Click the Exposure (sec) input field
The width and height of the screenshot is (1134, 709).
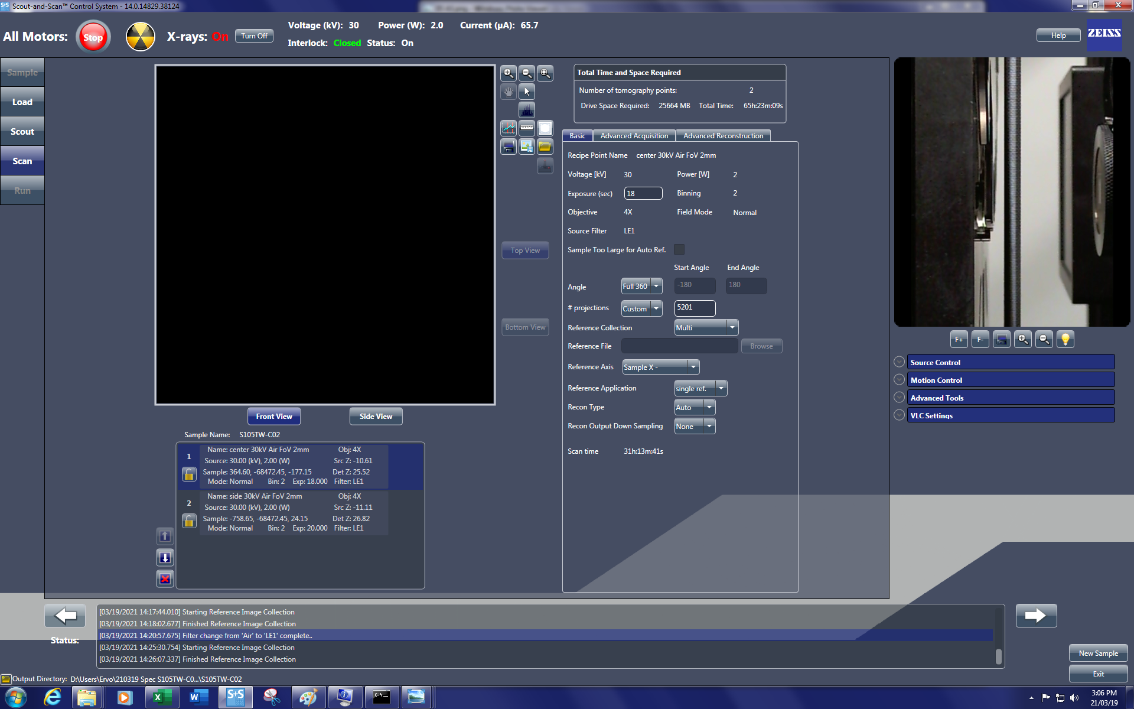click(643, 193)
